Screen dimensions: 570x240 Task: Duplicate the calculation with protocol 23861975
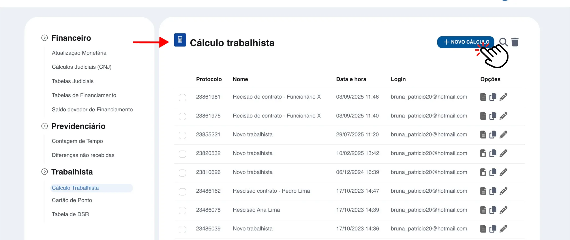493,116
